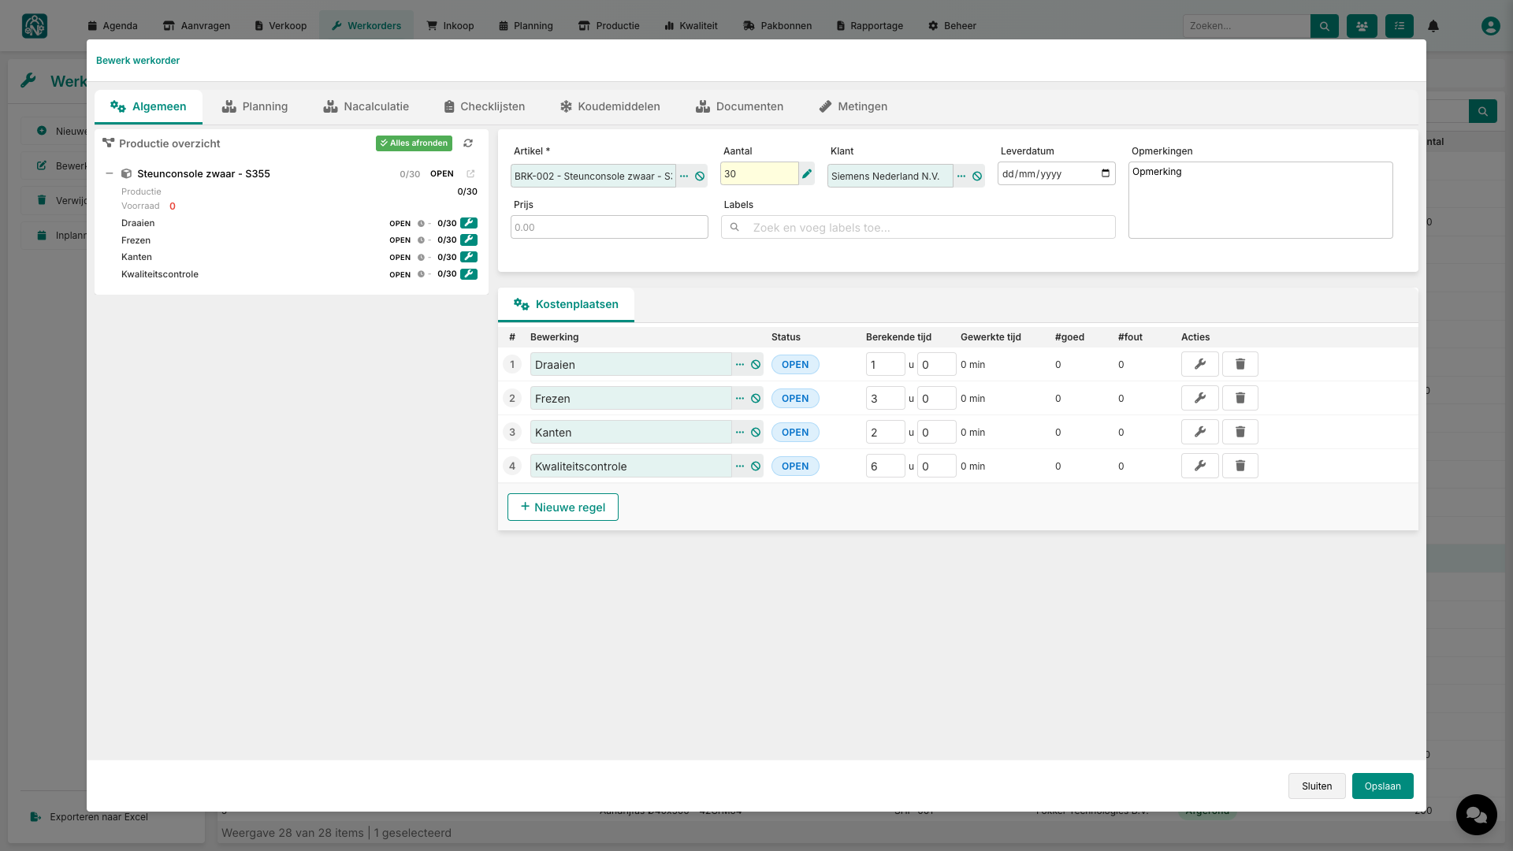Open Artikel lookup via three dots

[684, 177]
